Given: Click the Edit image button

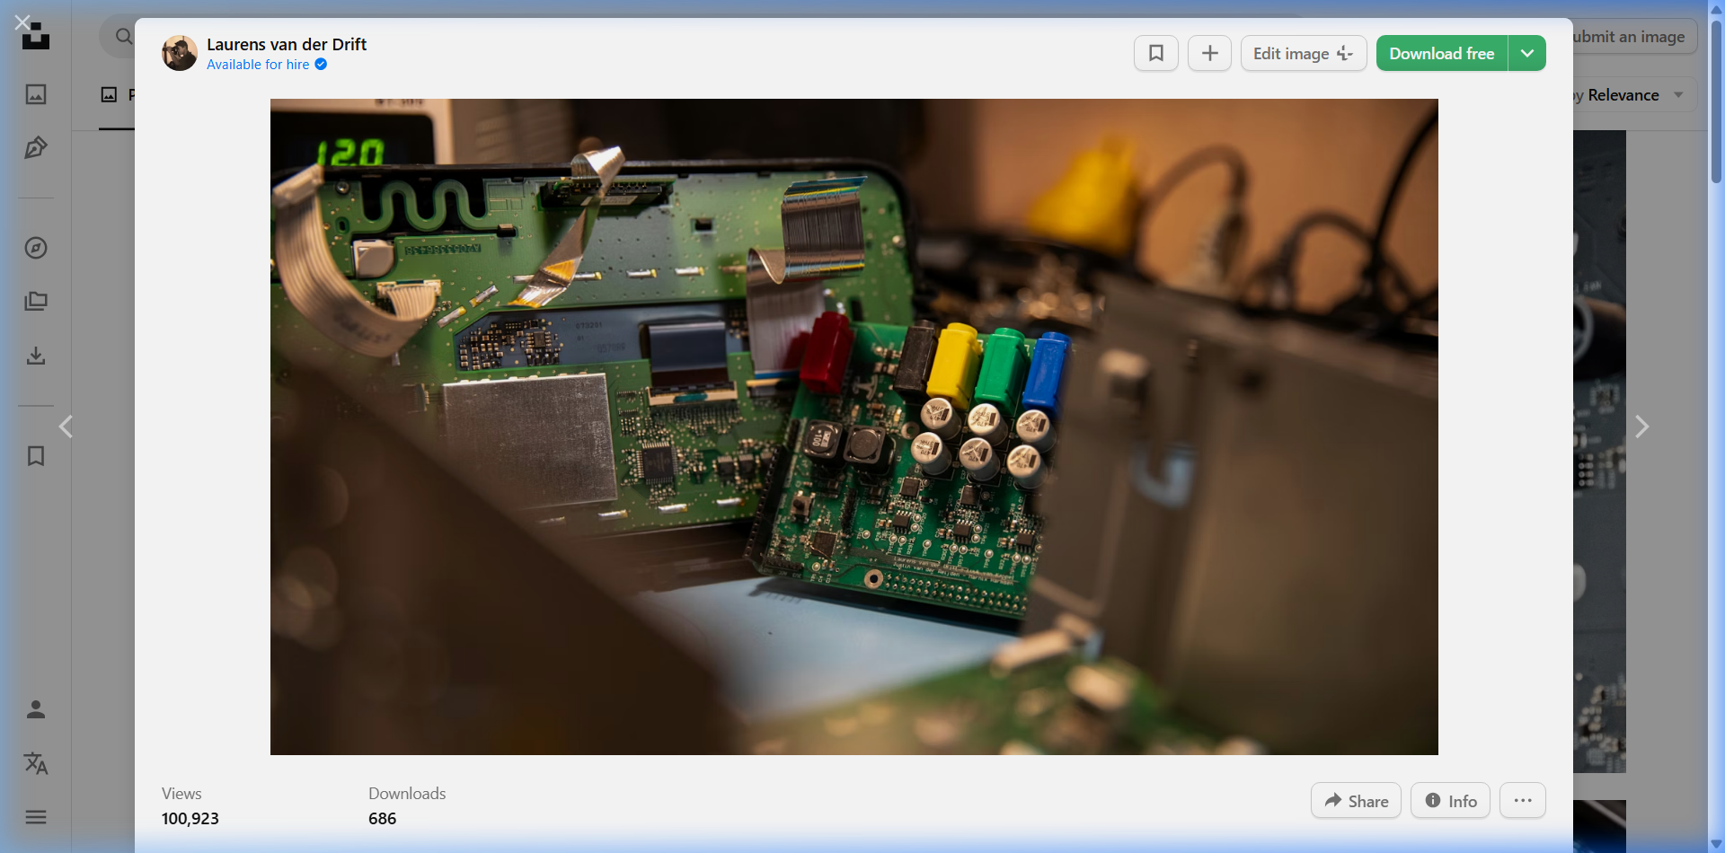Looking at the screenshot, I should [x=1303, y=54].
